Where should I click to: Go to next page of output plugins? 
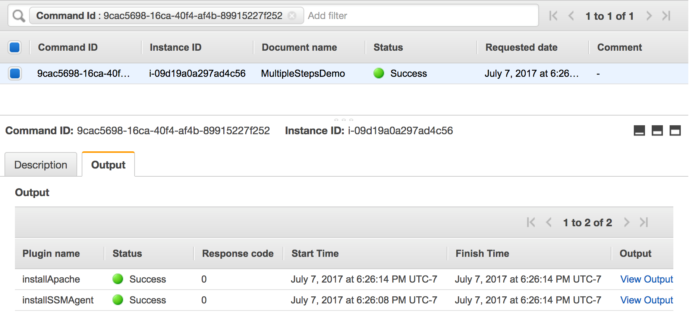(627, 222)
